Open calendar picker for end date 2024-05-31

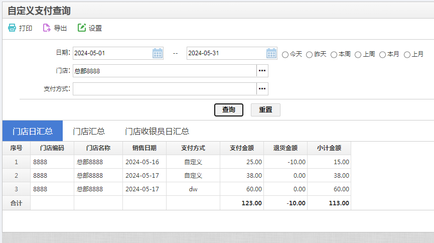271,53
